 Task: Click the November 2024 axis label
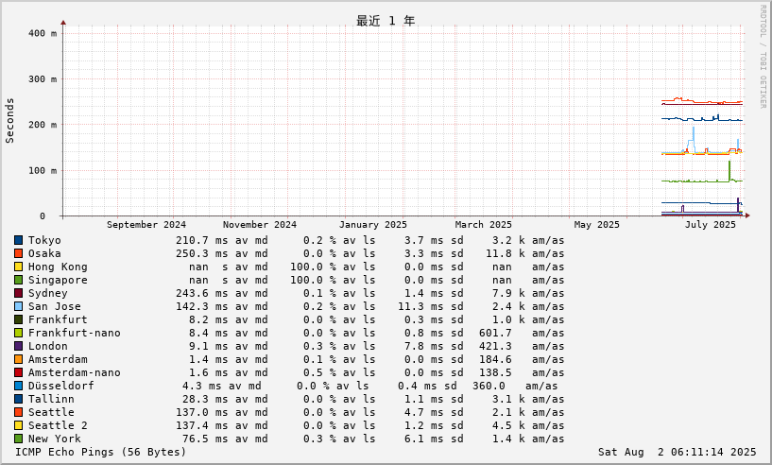point(260,225)
